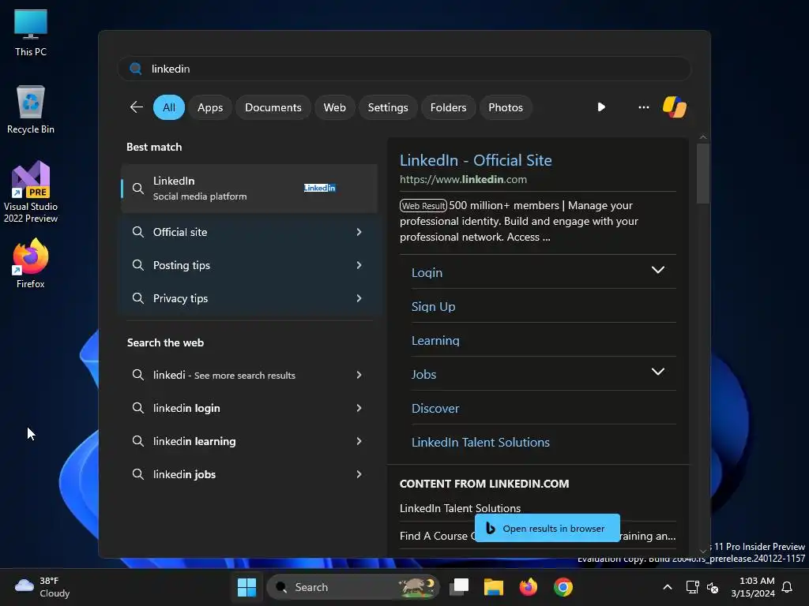
Task: Open the blue LinkedIn Talent Solutions link
Action: pyautogui.click(x=480, y=442)
